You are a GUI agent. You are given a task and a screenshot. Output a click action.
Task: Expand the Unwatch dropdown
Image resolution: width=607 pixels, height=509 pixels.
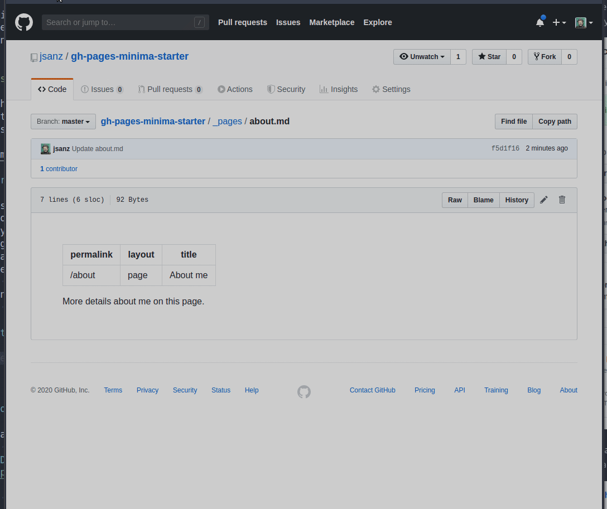pyautogui.click(x=422, y=57)
